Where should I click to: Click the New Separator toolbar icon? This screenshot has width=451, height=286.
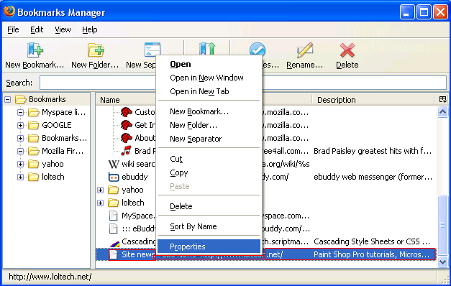click(x=152, y=49)
